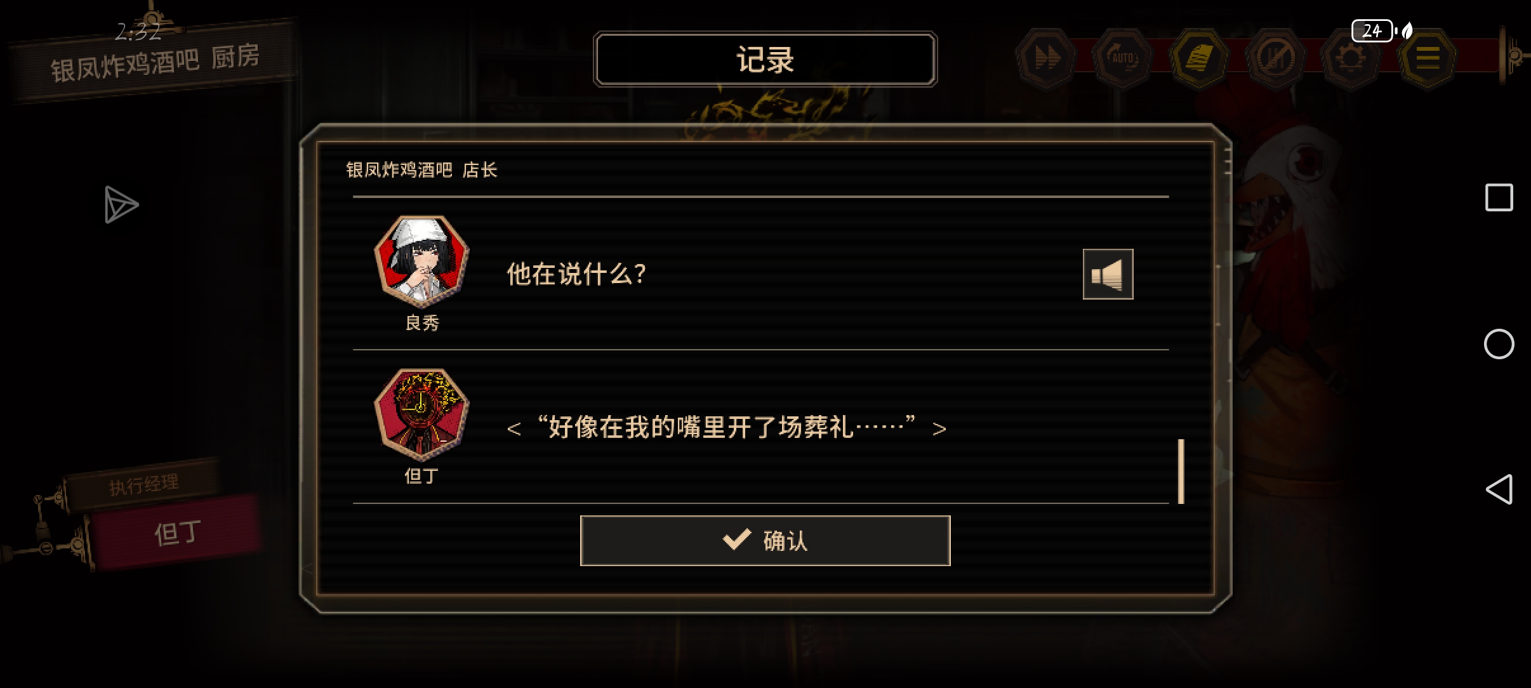Tap the paper-plane arrow icon
Viewport: 1531px width, 688px height.
[x=121, y=204]
